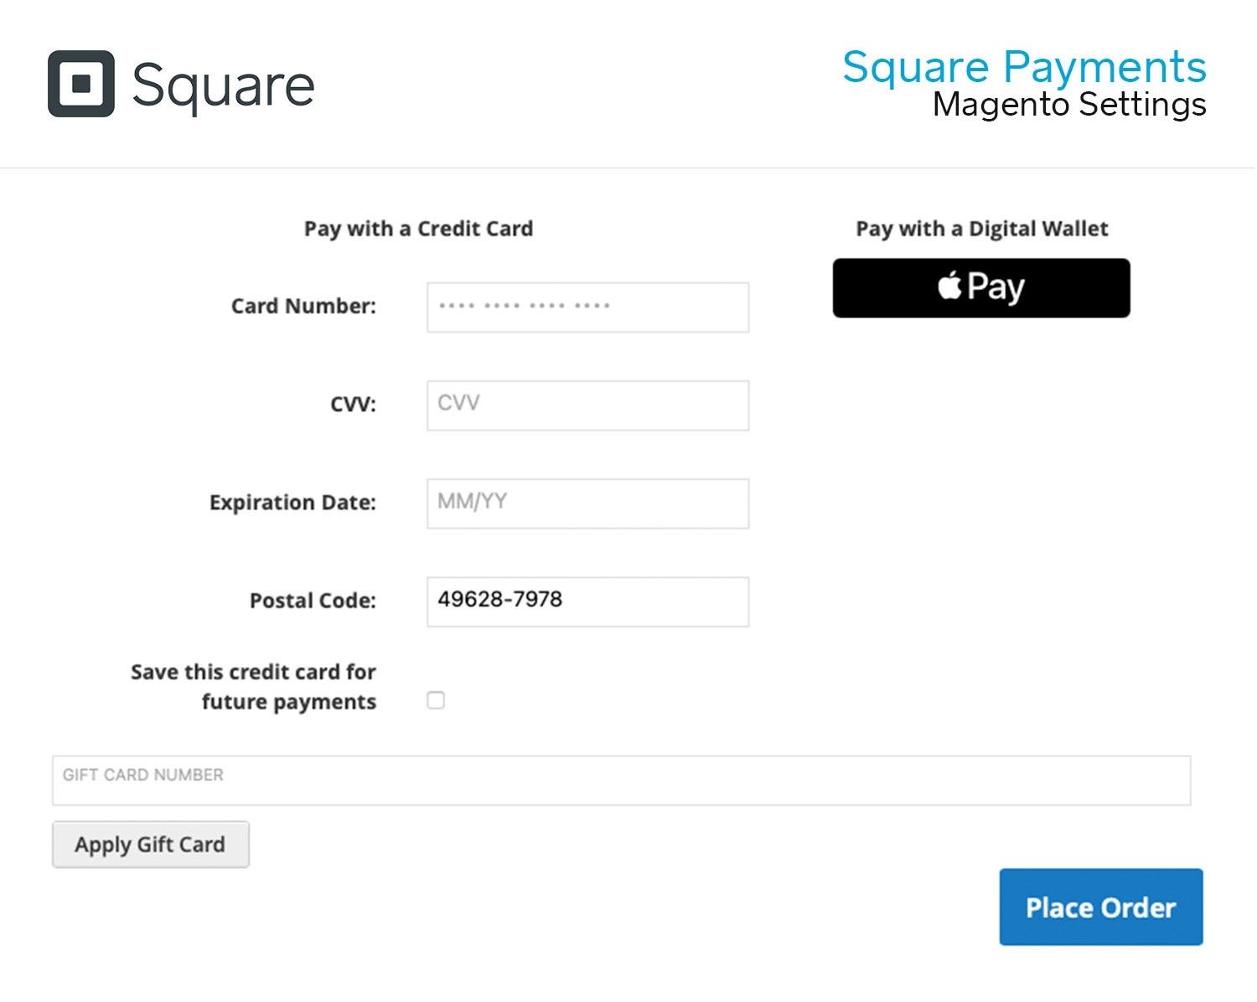Click the Card Number input field
The height and width of the screenshot is (1002, 1257).
point(587,307)
